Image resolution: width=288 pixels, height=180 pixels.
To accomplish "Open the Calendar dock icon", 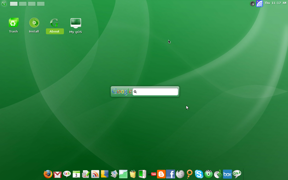I will point(76,174).
